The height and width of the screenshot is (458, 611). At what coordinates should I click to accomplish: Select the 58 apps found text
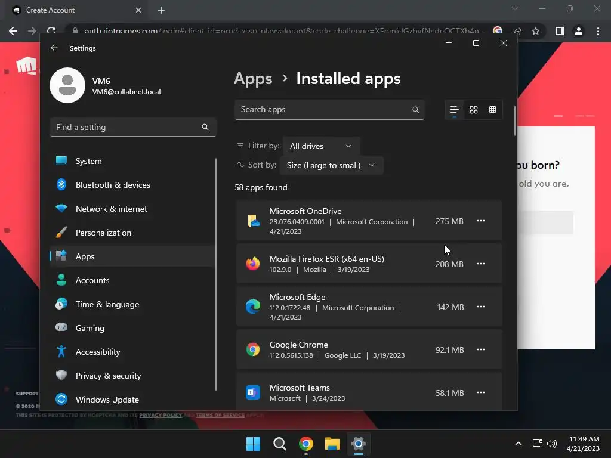(261, 187)
